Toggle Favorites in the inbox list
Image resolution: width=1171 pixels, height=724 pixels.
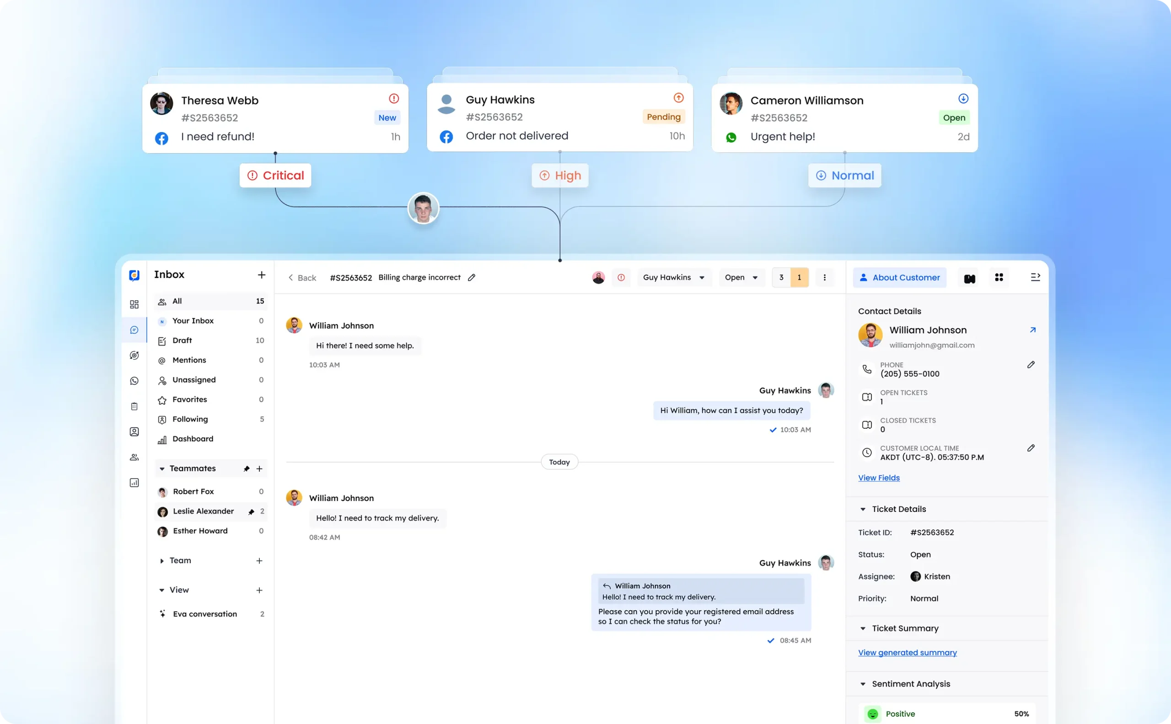tap(189, 399)
